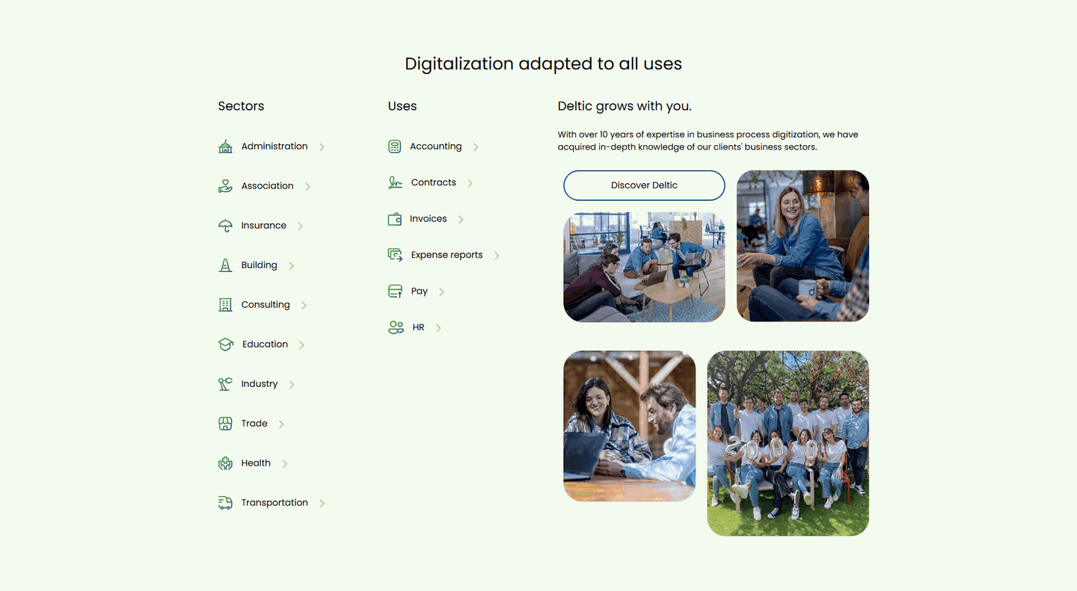
Task: Click the Industry robot arm icon
Action: pyautogui.click(x=225, y=384)
